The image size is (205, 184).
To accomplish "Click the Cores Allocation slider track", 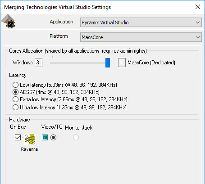I will pos(80,63).
